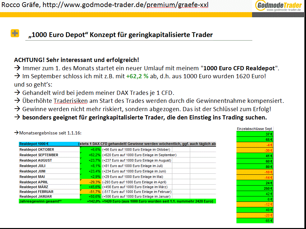This screenshot has width=306, height=229.
Task: Click the "Einzelabschlüsse Sept" column header
Action: click(255, 129)
